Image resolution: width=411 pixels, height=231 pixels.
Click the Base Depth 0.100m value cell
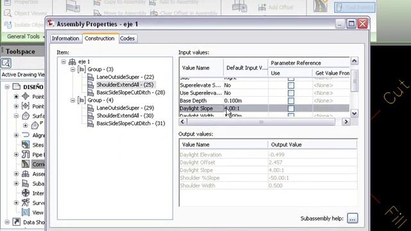246,101
